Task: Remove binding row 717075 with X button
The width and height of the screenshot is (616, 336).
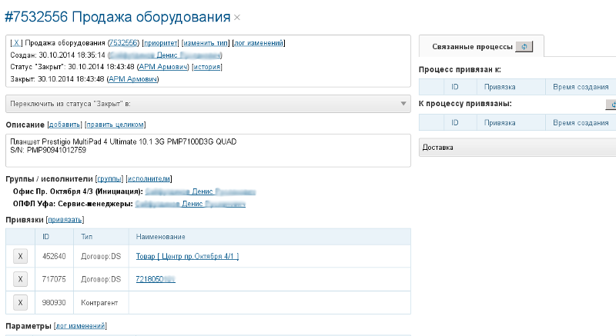Action: click(21, 279)
